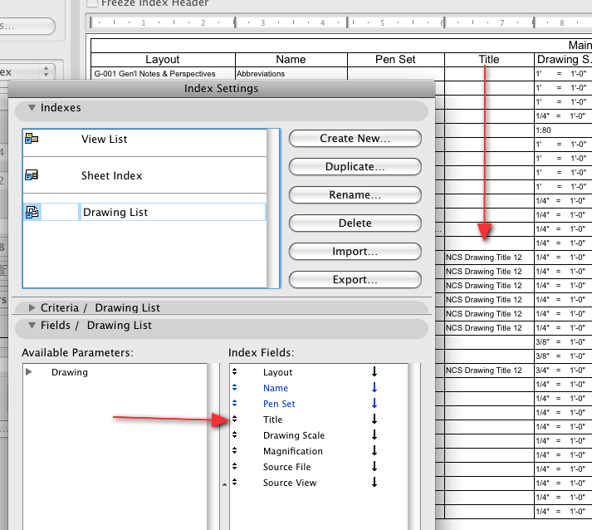The height and width of the screenshot is (530, 592).
Task: Click the ruler column marker between Name and Pen Set
Action: 347,22
